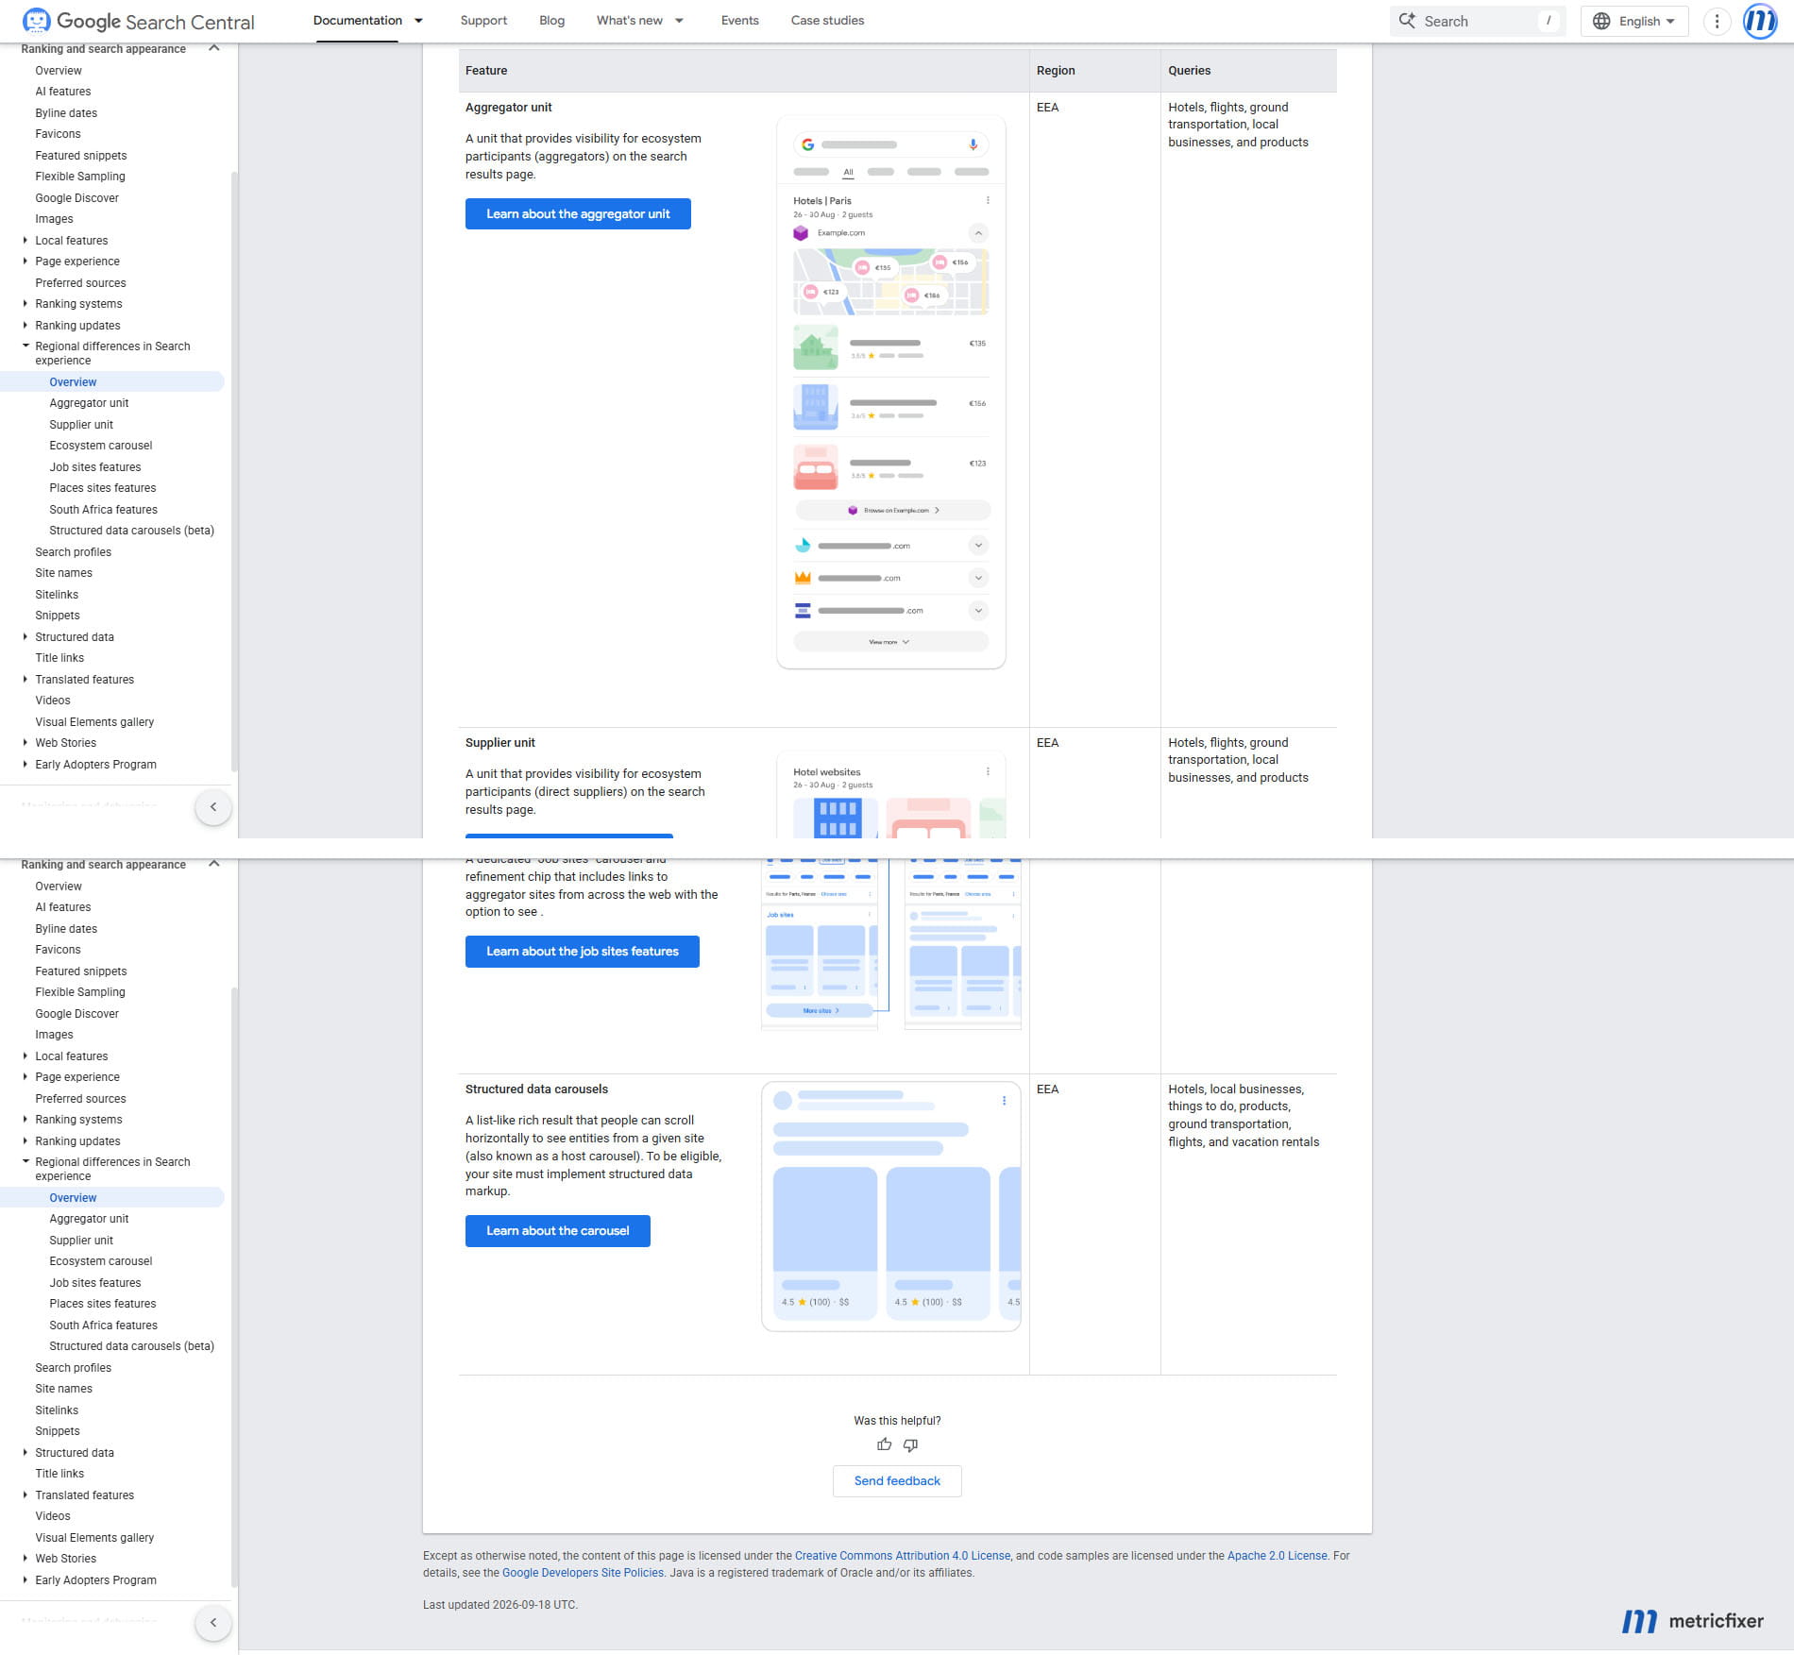
Task: Open Case studies in the header
Action: coord(827,21)
